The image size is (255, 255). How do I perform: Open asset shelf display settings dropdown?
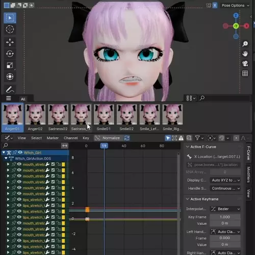click(191, 98)
